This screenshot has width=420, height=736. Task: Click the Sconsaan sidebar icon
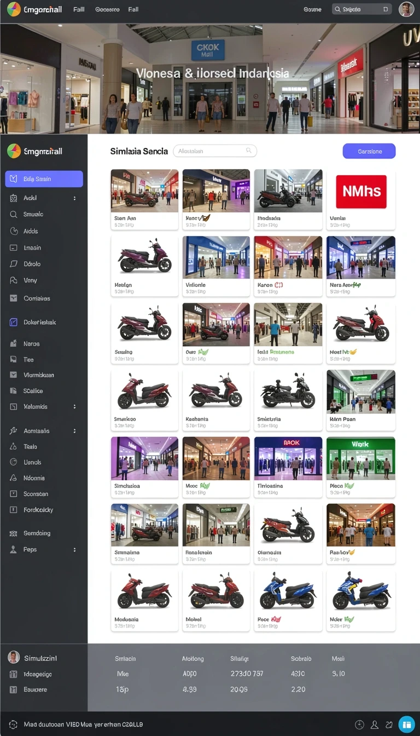coord(14,494)
